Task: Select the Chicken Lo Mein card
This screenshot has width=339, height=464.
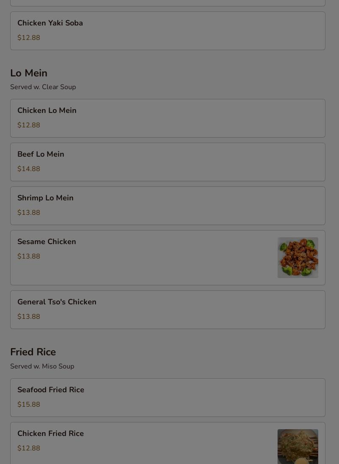Action: 168,118
